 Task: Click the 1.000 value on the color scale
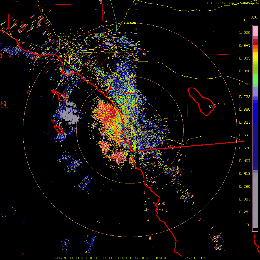pos(245,32)
